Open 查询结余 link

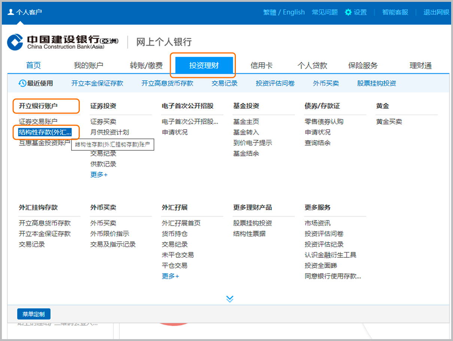tap(318, 143)
